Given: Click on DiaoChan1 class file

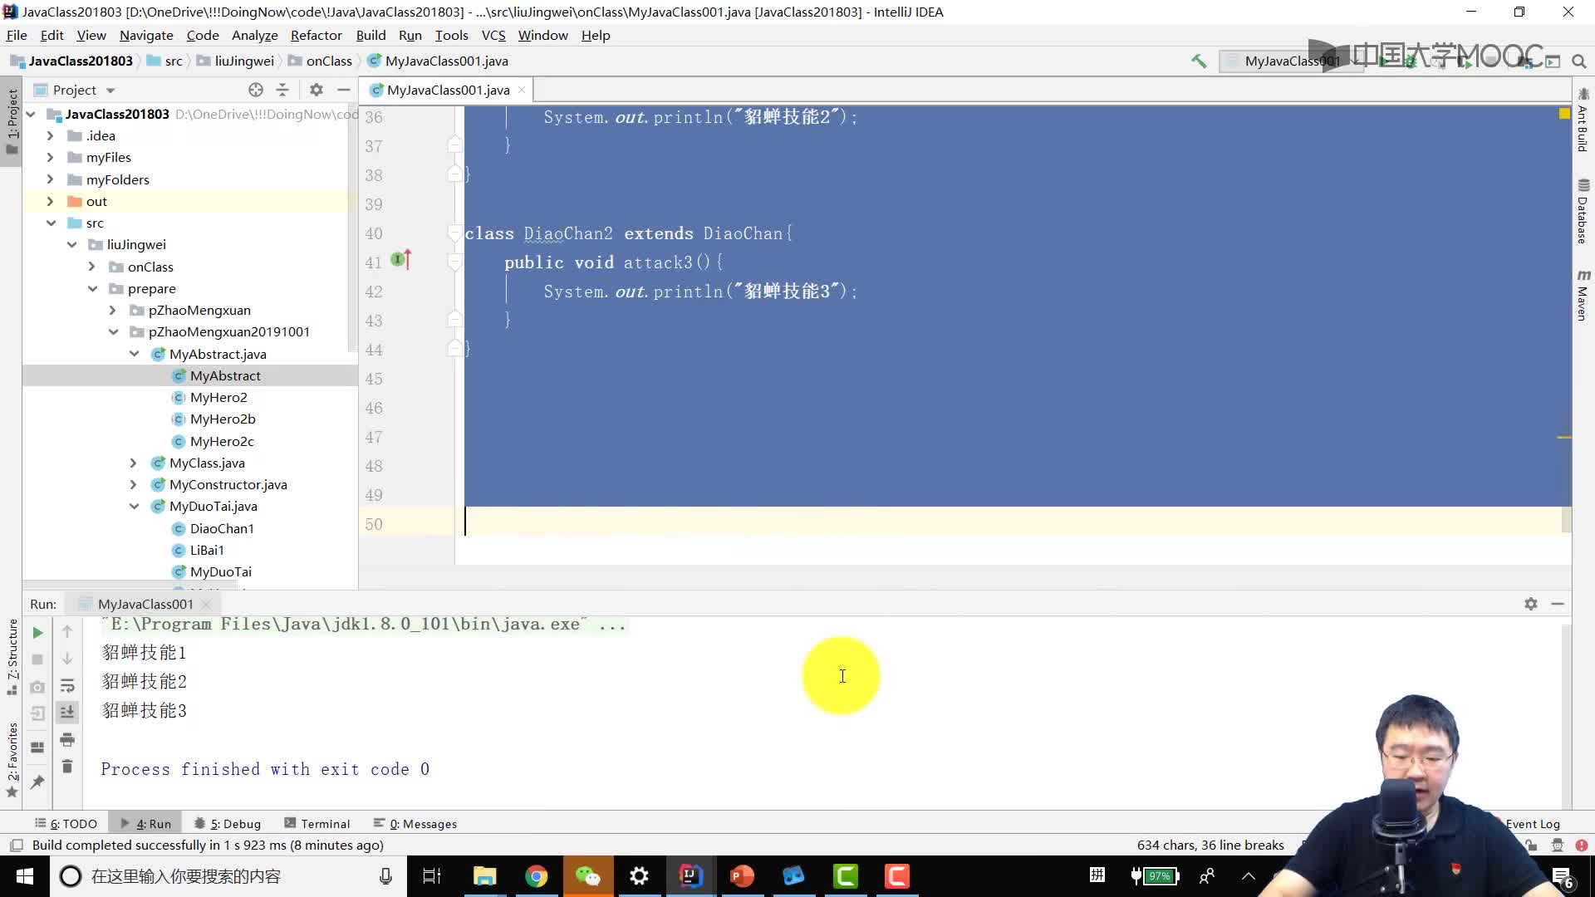Looking at the screenshot, I should (221, 529).
